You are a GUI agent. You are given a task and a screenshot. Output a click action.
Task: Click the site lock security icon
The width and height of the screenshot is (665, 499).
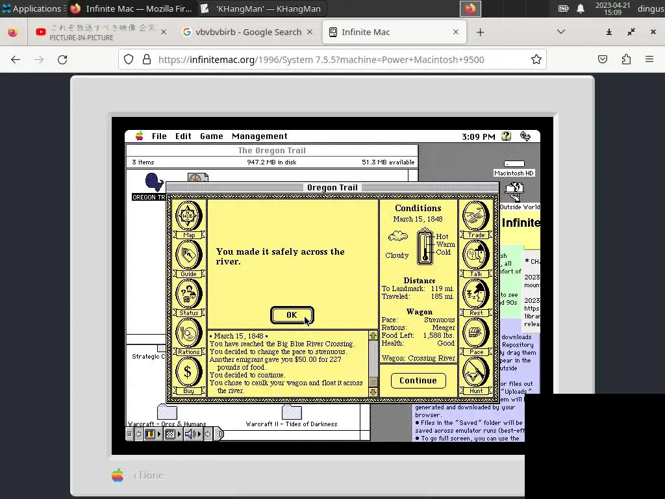pyautogui.click(x=147, y=59)
